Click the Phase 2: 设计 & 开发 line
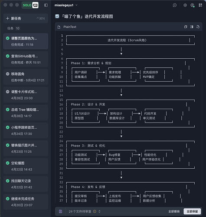This screenshot has width=206, height=217. (x=88, y=104)
